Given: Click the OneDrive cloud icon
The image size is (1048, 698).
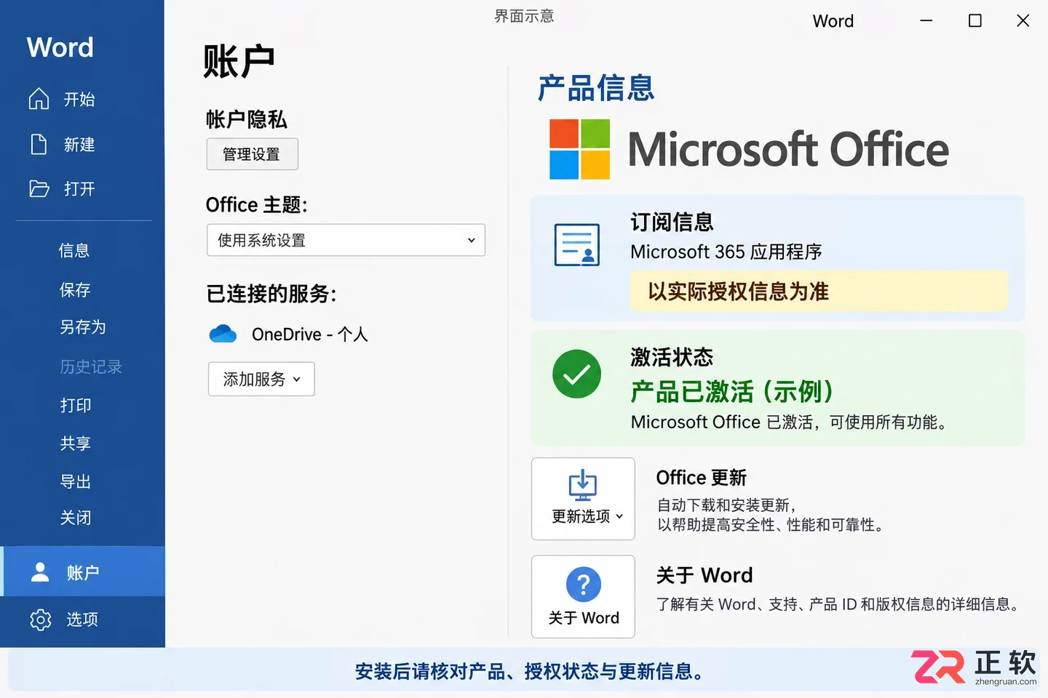Looking at the screenshot, I should (223, 334).
